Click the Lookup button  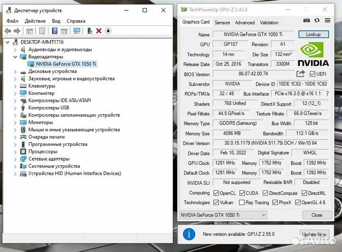tap(313, 34)
